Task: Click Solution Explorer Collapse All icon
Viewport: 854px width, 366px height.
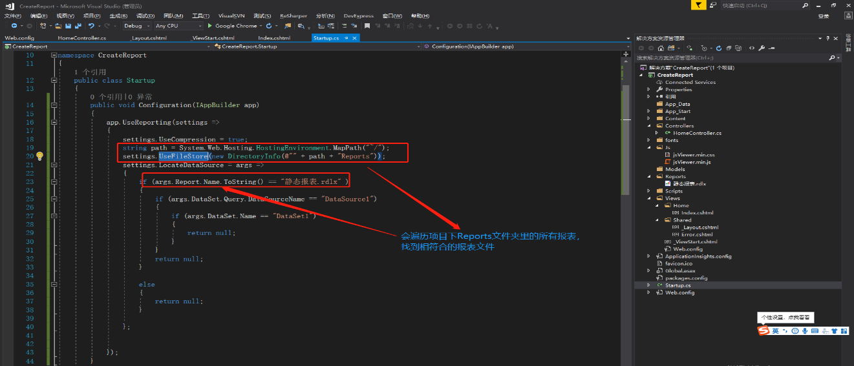Action: [x=729, y=48]
